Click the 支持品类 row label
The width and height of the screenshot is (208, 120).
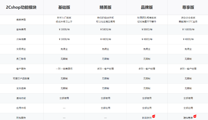click(x=21, y=88)
